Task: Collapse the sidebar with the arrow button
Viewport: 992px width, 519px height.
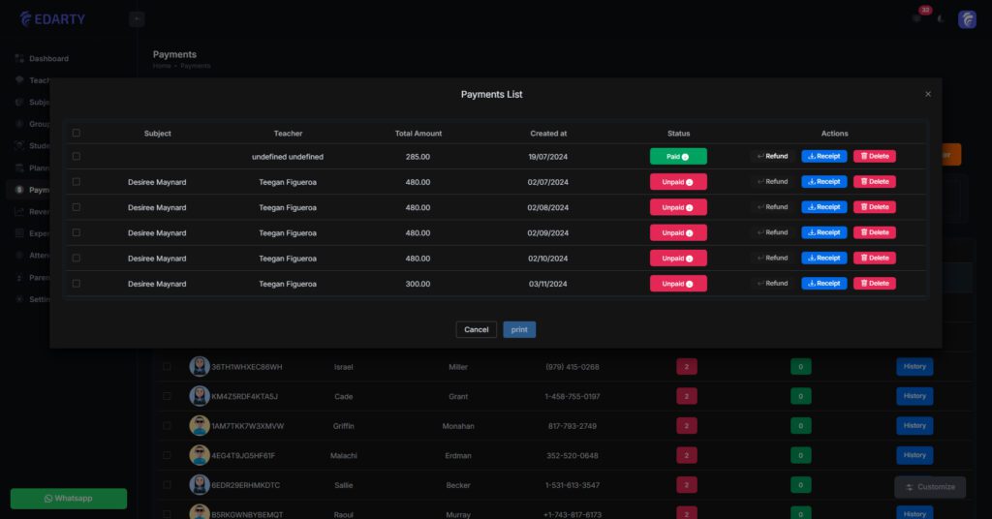Action: [x=137, y=18]
